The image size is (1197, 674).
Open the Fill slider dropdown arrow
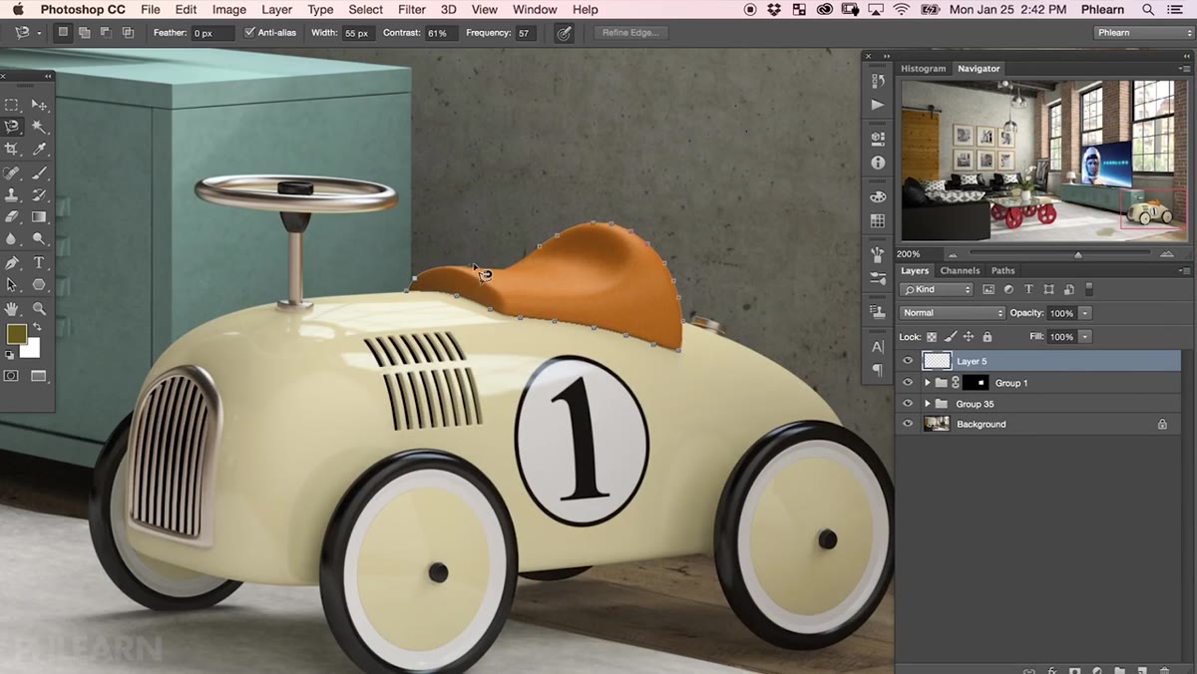coord(1085,337)
